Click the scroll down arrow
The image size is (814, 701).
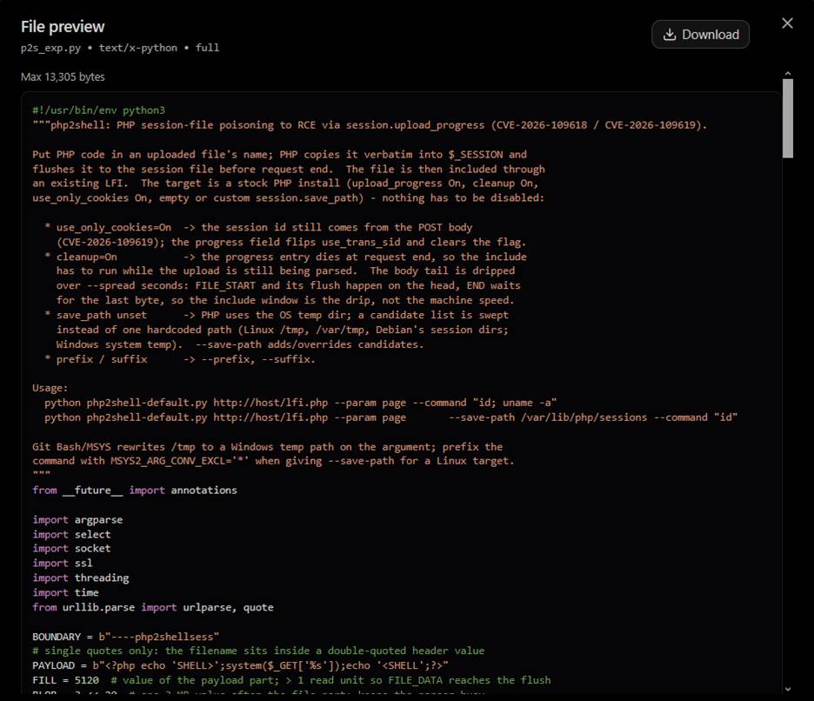(x=788, y=689)
